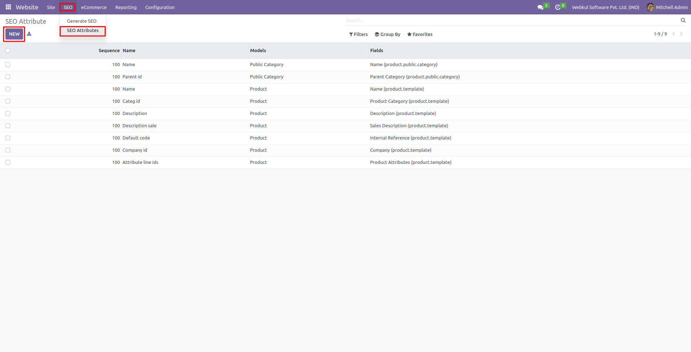The height and width of the screenshot is (352, 691).
Task: Click the 'Attribute line ids' name cell
Action: 140,163
